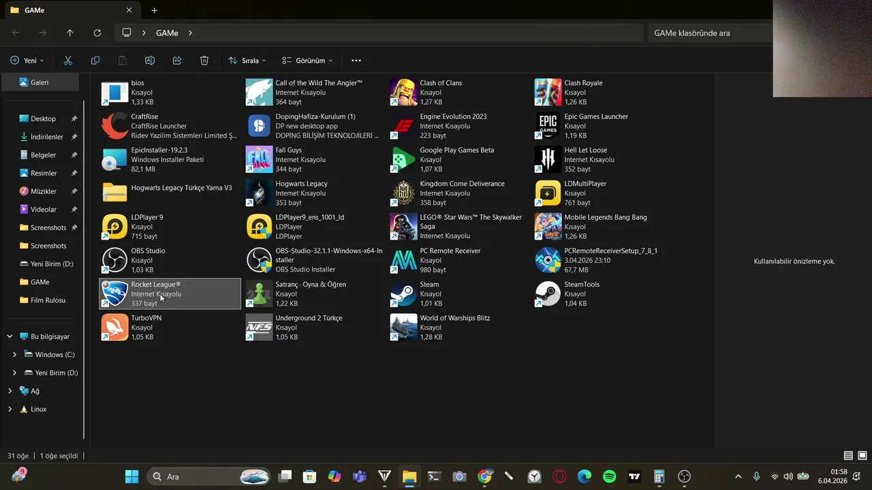
Task: Select the Clash Royale shortcut icon
Action: point(548,93)
